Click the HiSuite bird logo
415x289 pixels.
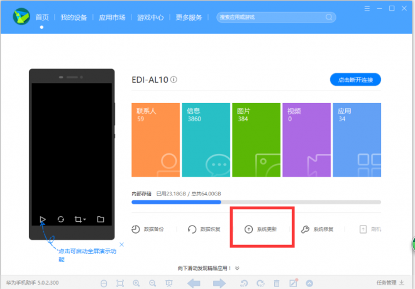click(21, 16)
